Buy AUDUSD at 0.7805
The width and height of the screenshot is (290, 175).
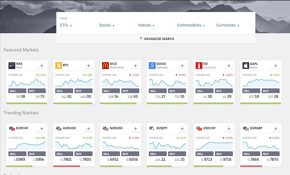pos(83,157)
